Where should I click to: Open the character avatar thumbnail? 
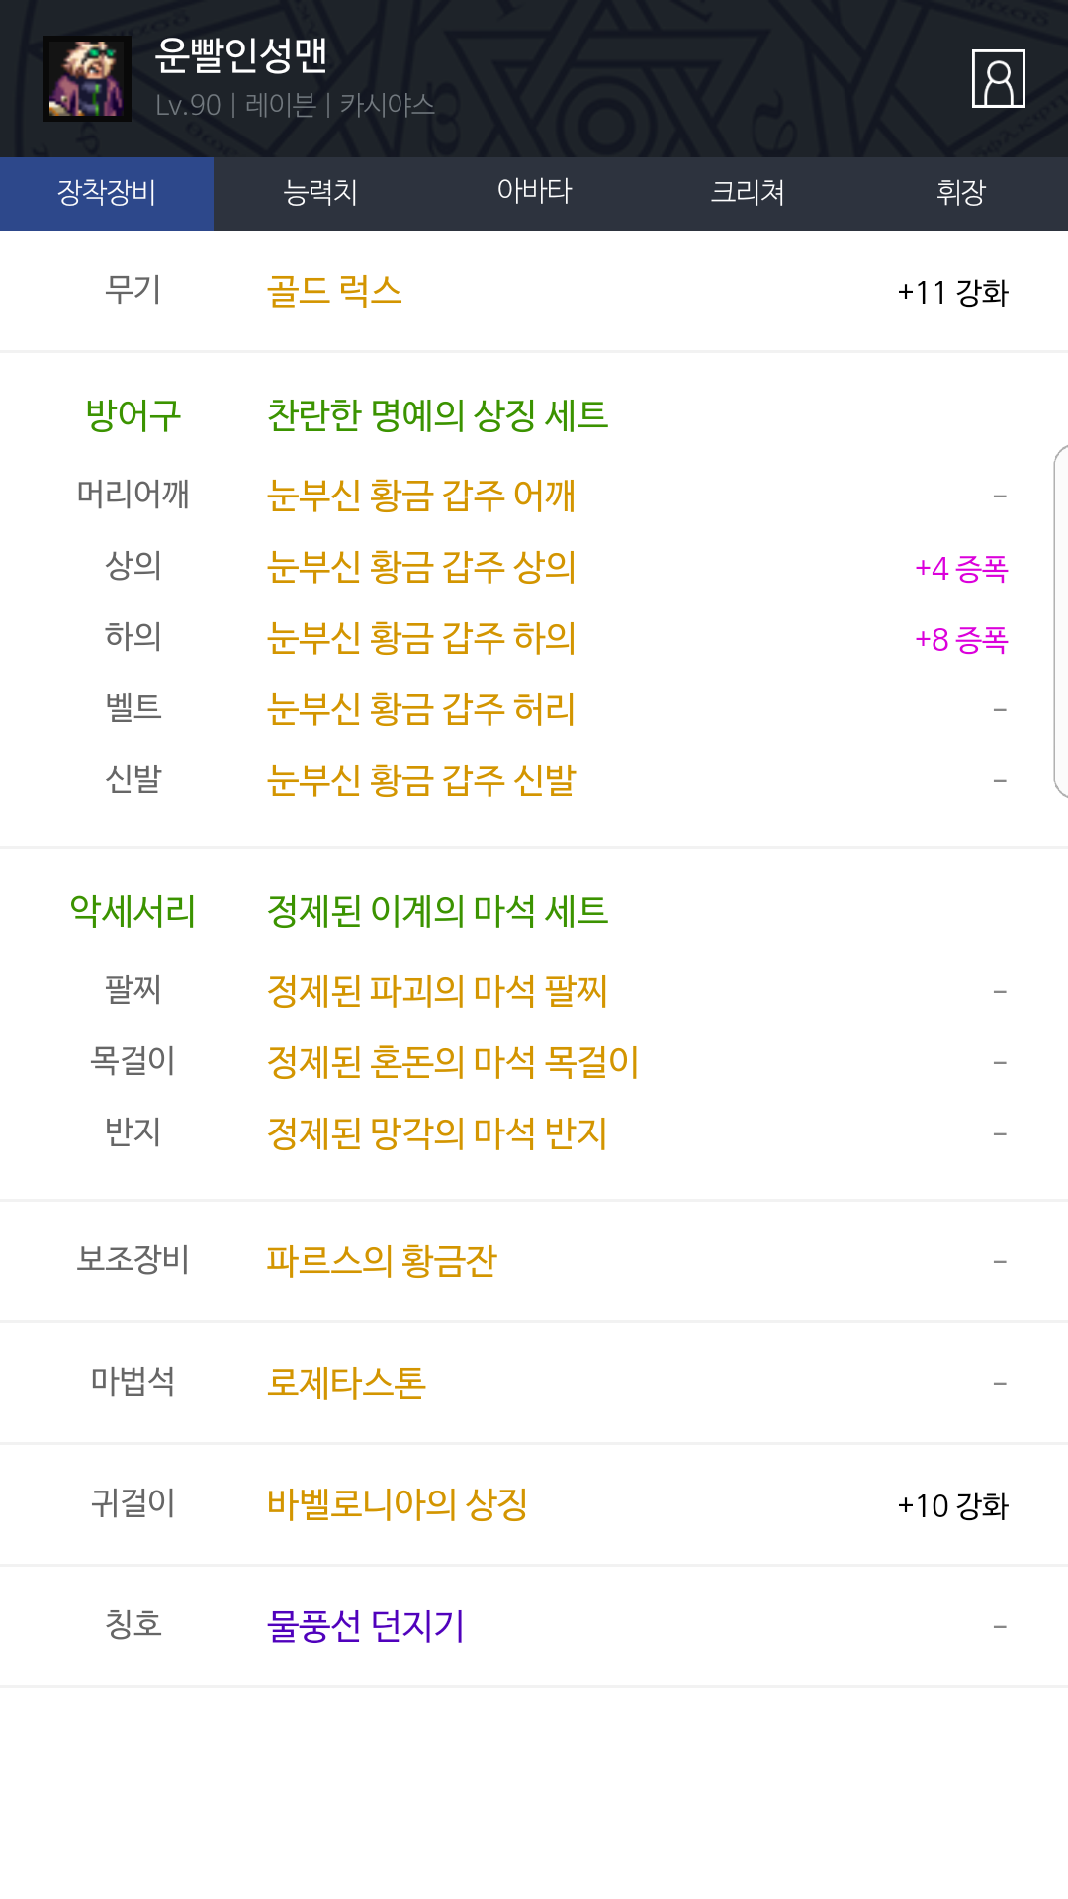point(87,79)
